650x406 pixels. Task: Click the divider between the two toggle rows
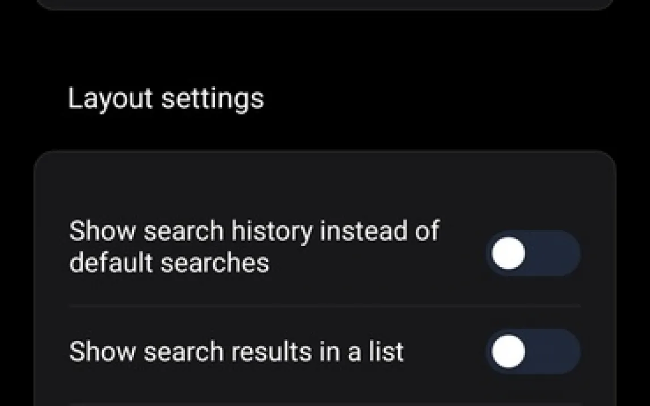tap(324, 305)
